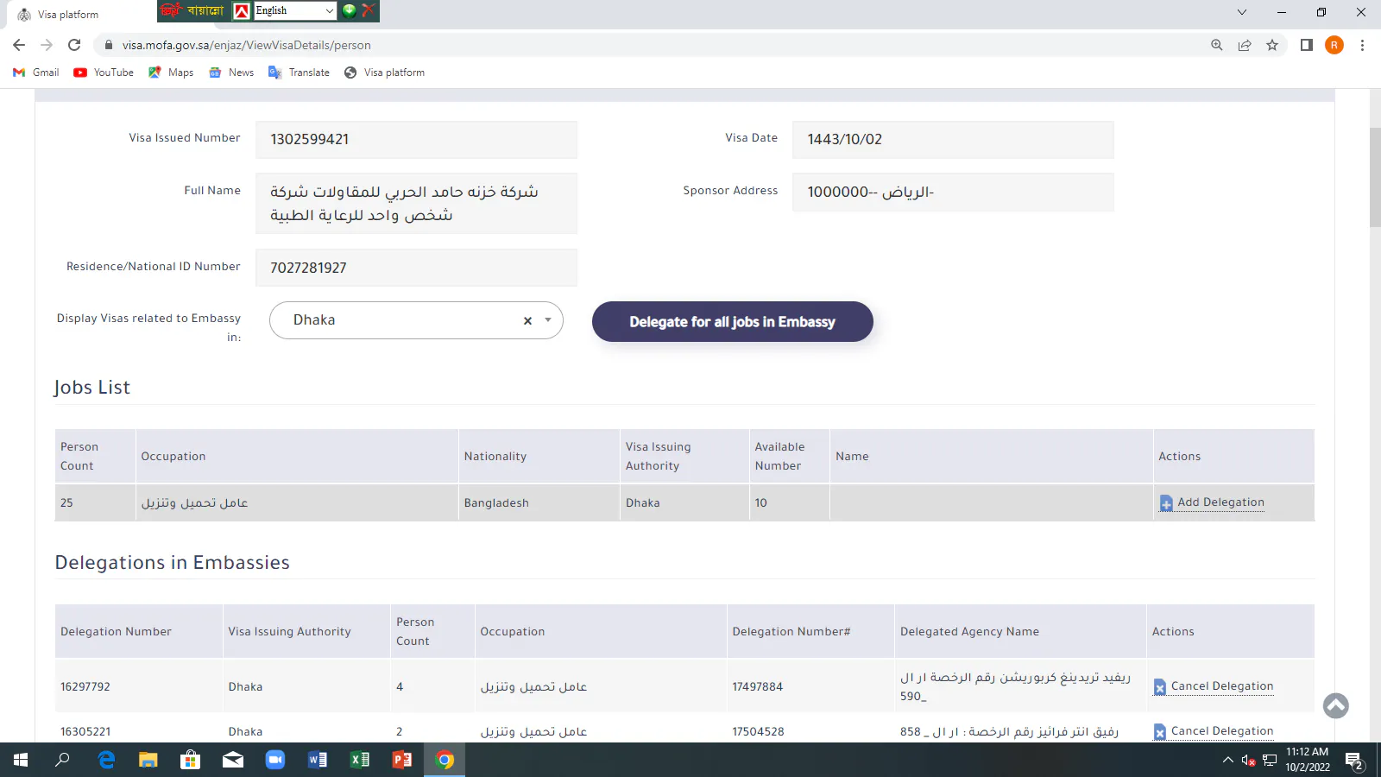
Task: Click Available Number value 10
Action: (x=761, y=503)
